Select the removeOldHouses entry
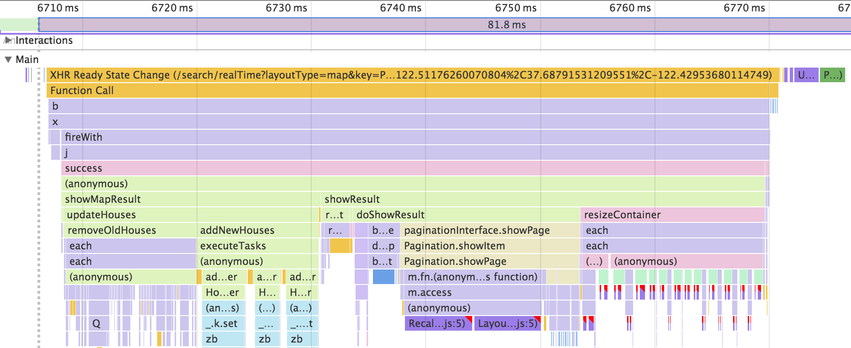This screenshot has height=348, width=851. (129, 230)
